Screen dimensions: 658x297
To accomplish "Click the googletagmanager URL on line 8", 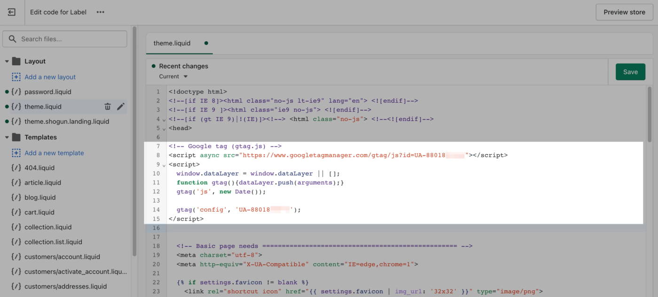I will coord(354,155).
